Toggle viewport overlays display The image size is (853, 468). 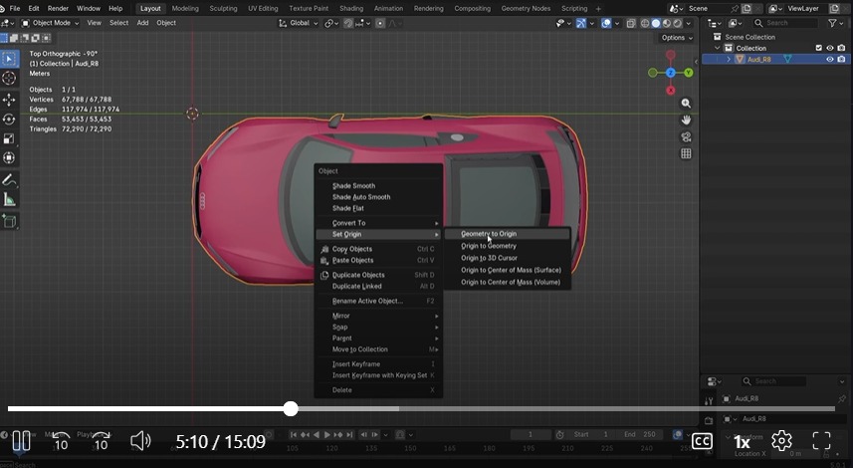point(605,24)
